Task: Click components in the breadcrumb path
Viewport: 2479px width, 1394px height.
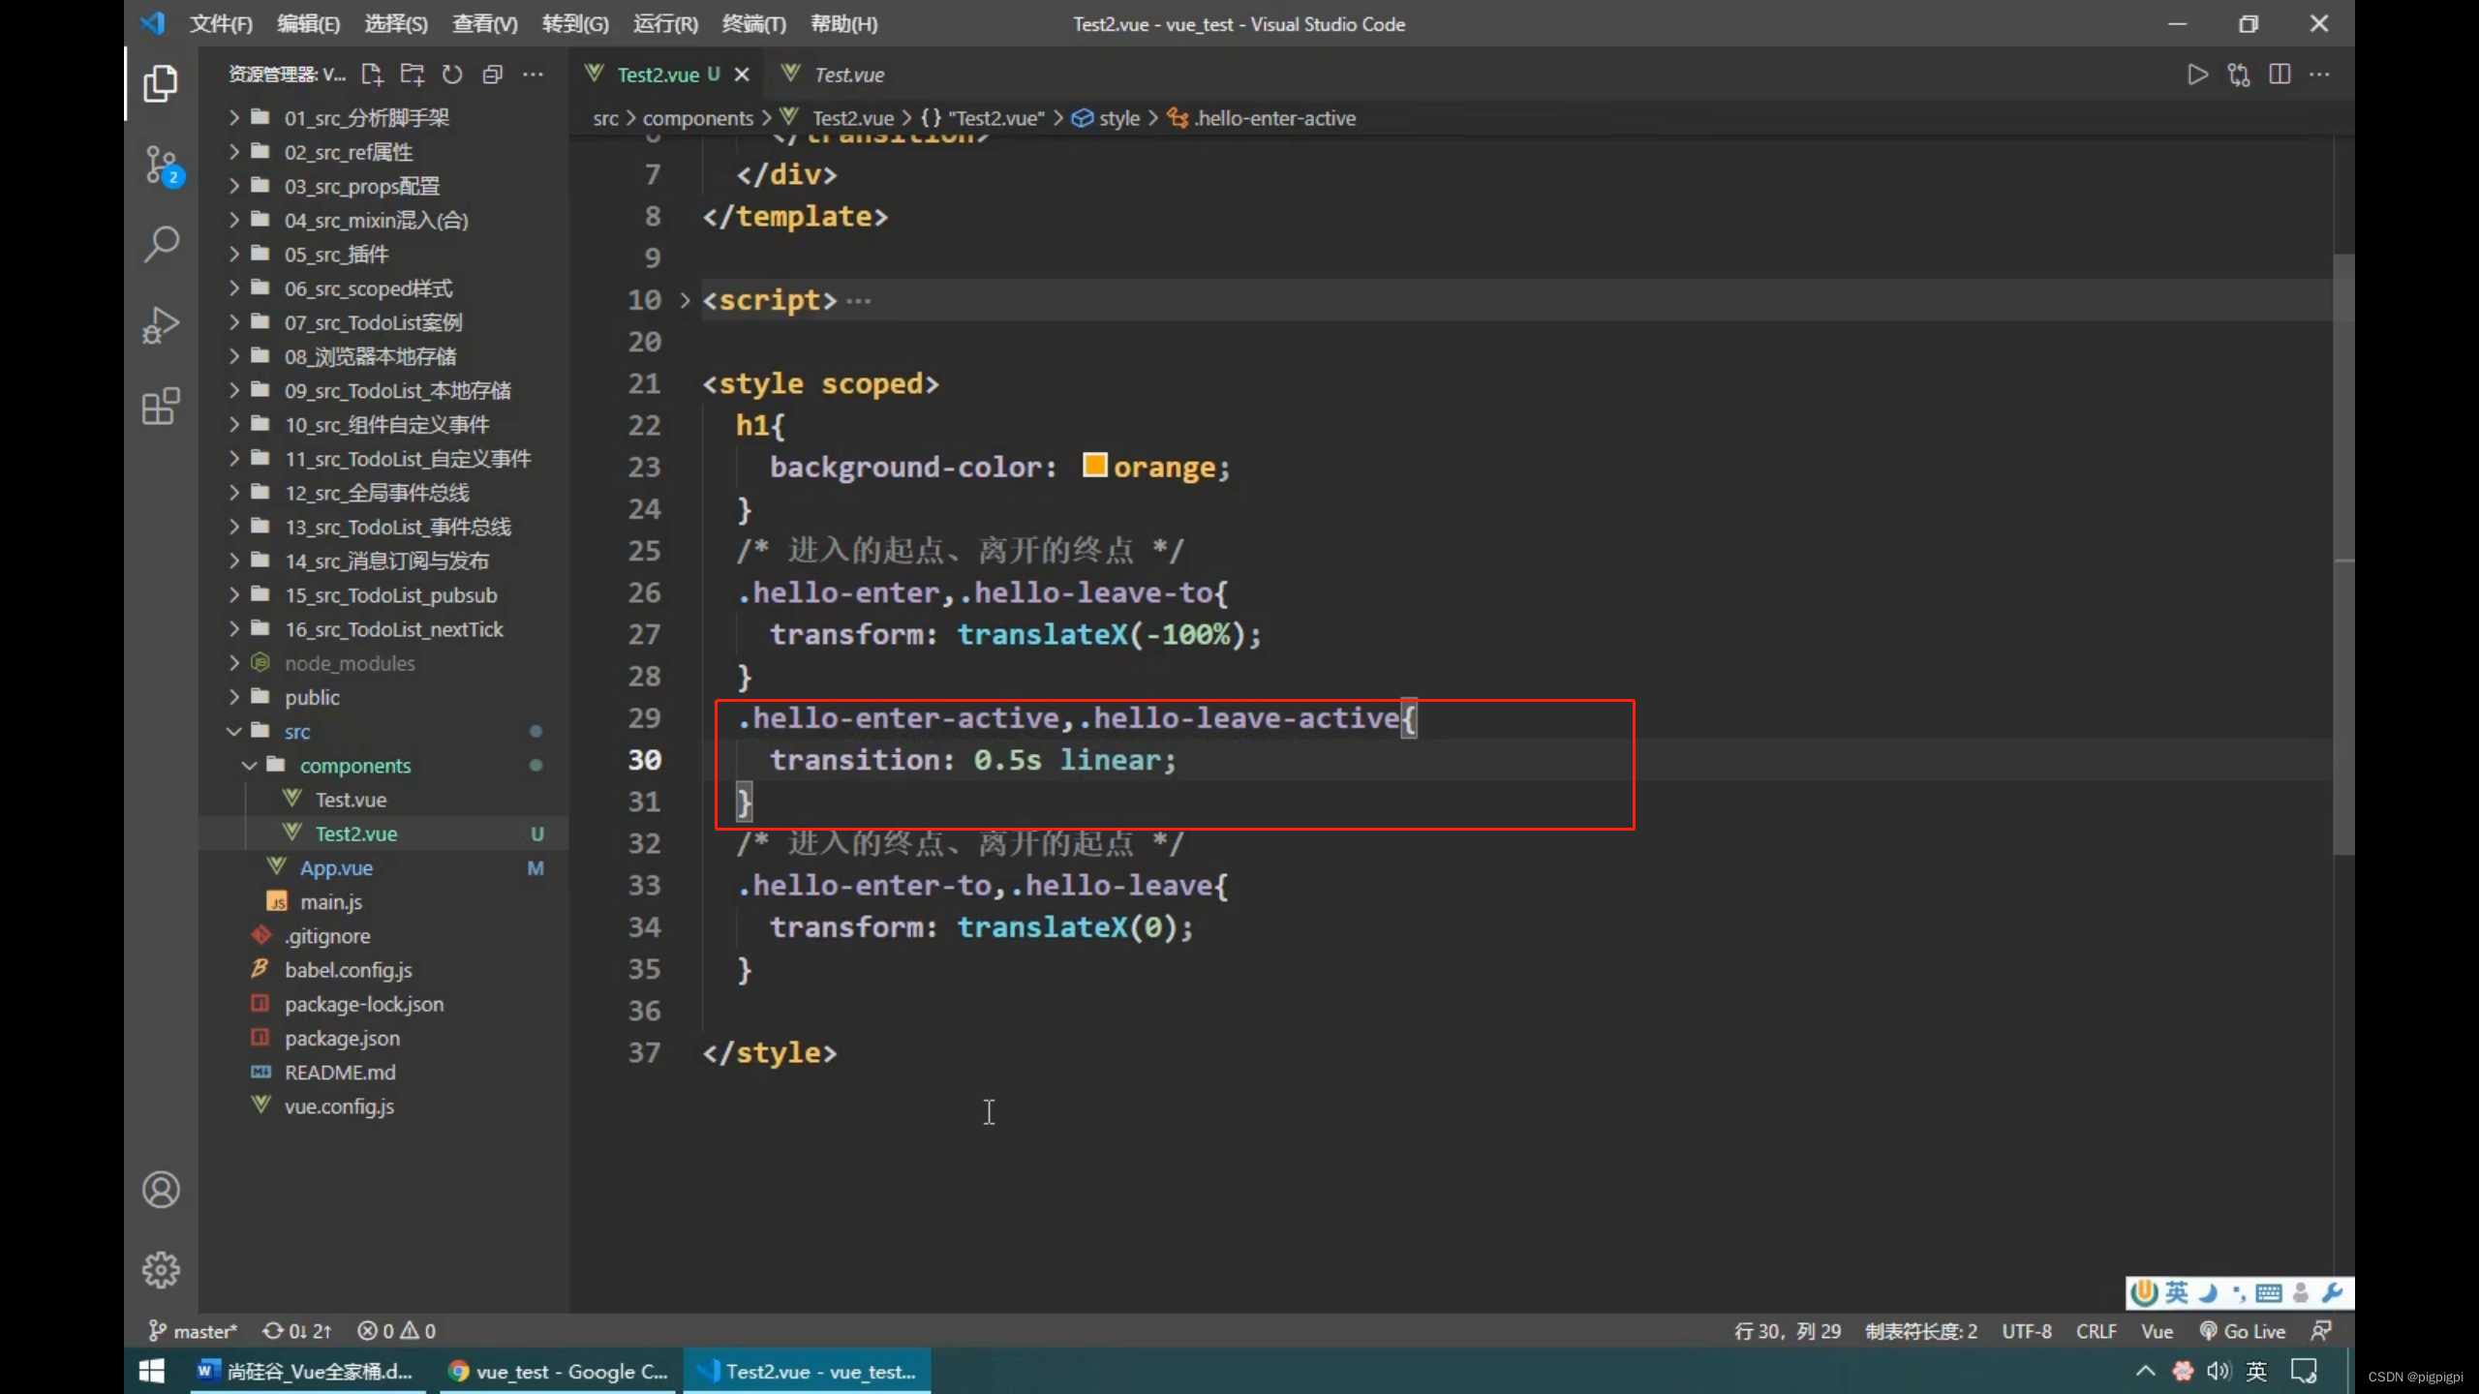Action: point(697,118)
